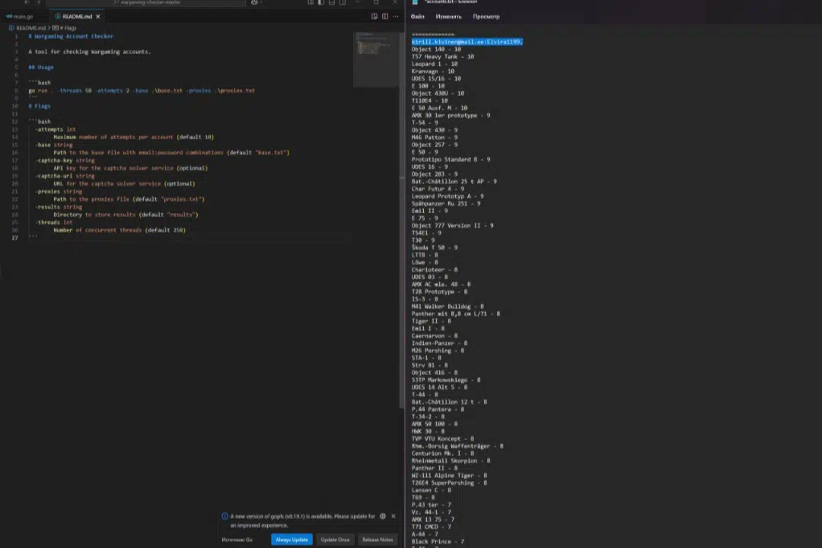
Task: Click the '# Flags' heading in editor
Action: 40,106
